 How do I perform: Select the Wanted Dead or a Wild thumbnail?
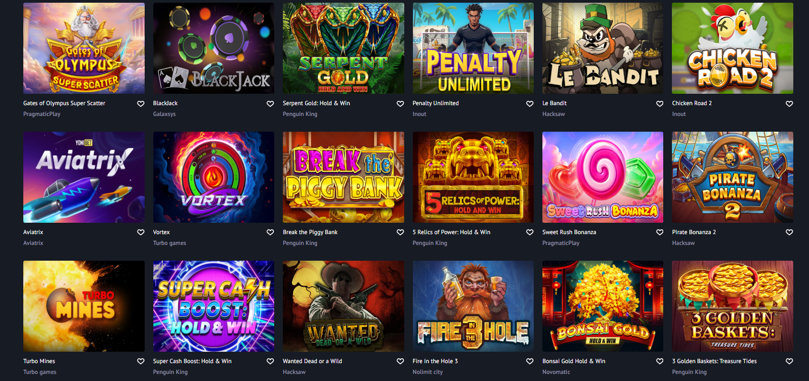344,306
